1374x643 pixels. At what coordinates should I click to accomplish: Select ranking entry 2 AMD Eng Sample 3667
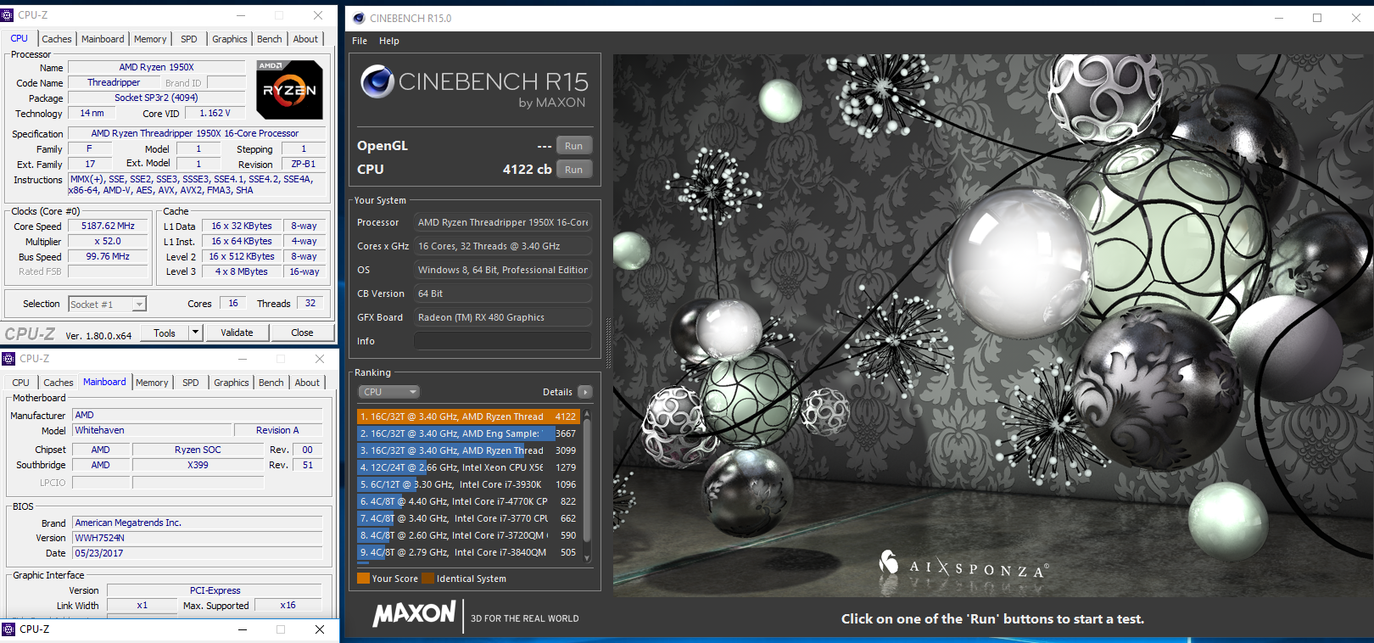468,433
